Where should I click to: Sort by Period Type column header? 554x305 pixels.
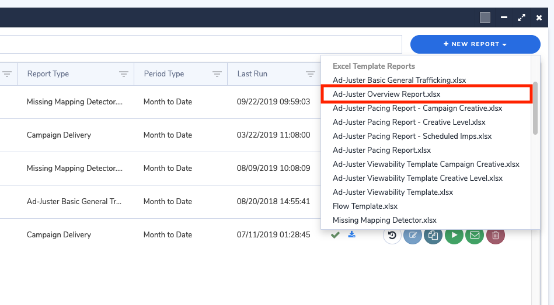164,74
